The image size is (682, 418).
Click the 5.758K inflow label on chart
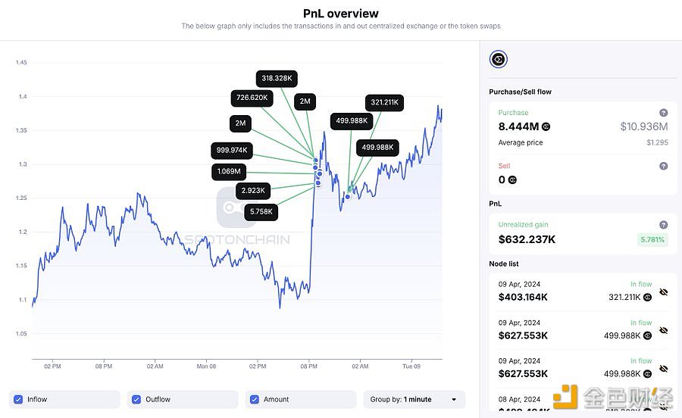point(261,212)
